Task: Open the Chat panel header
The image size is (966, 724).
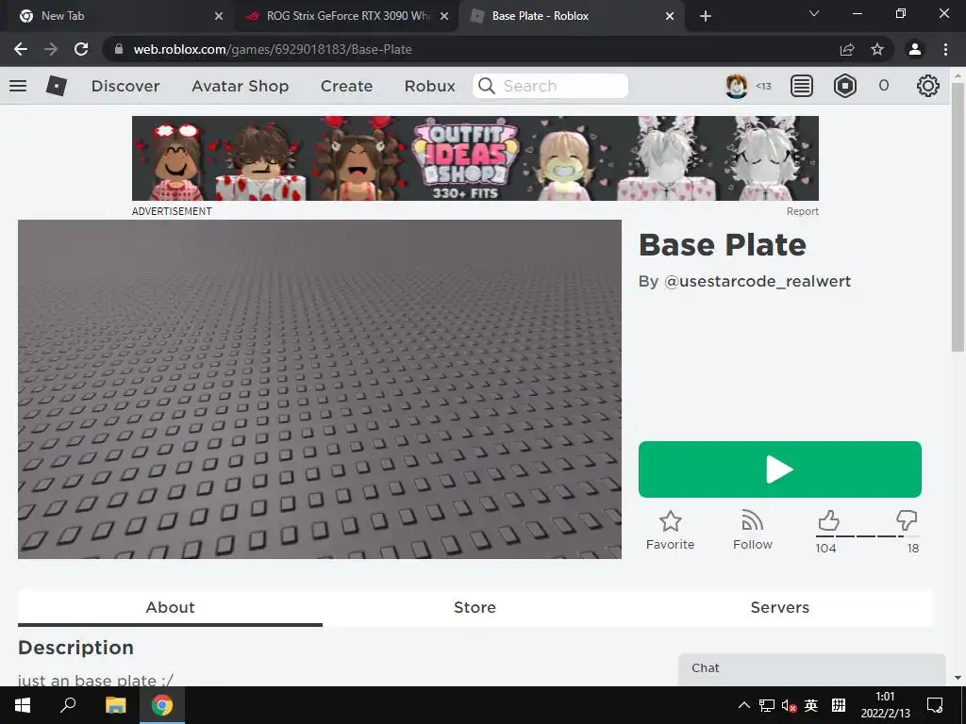Action: pyautogui.click(x=812, y=668)
